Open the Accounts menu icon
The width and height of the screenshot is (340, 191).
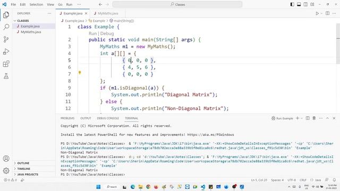coord(6,159)
